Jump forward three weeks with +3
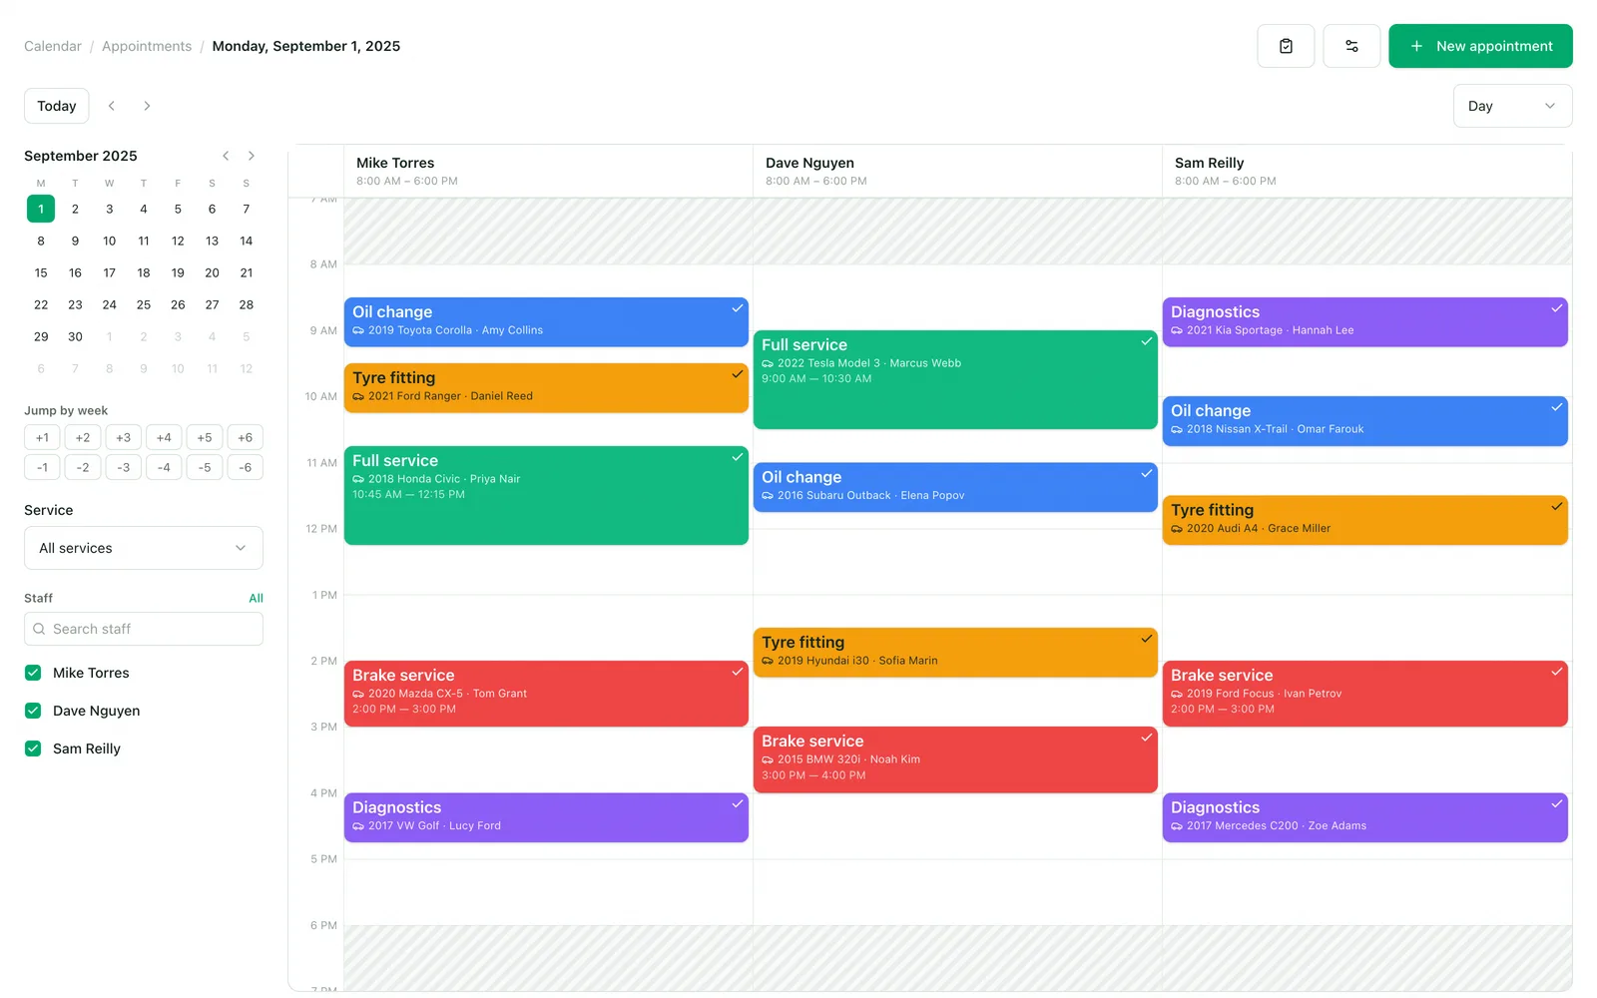 pos(124,437)
